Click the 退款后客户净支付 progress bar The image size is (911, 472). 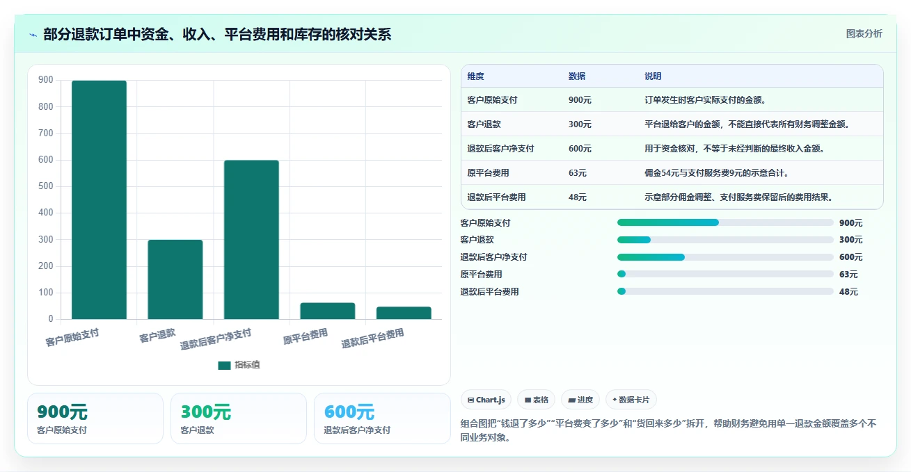pyautogui.click(x=725, y=257)
